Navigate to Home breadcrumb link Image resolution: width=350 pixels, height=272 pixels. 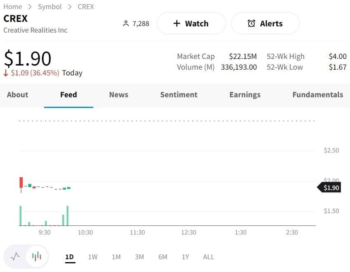click(12, 7)
